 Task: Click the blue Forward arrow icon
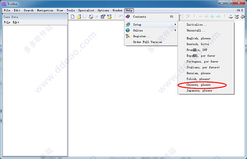coord(218,16)
